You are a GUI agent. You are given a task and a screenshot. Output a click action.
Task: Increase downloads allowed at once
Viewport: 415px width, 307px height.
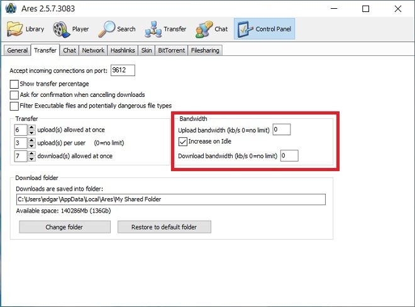click(31, 153)
